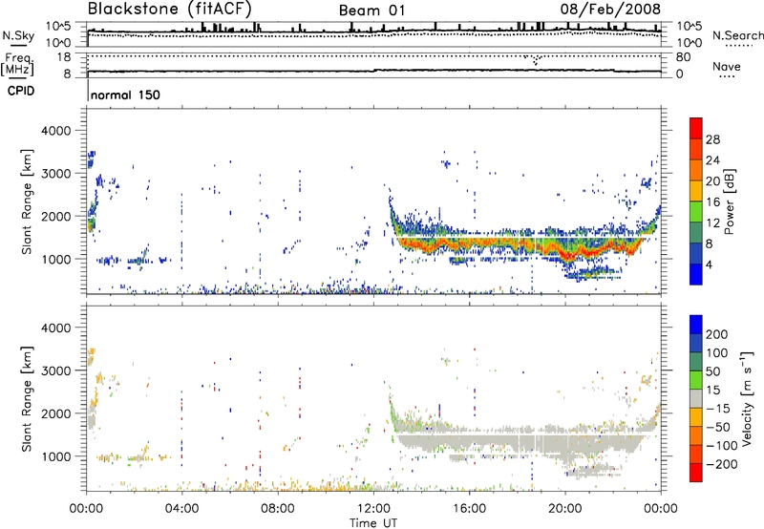Screen dimensions: 764x529
Task: Click the 80 label on the Nave axis
Action: [x=683, y=57]
